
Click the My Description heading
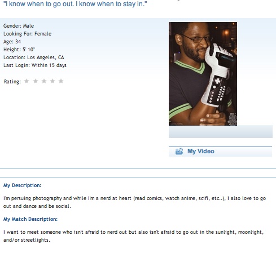22,185
